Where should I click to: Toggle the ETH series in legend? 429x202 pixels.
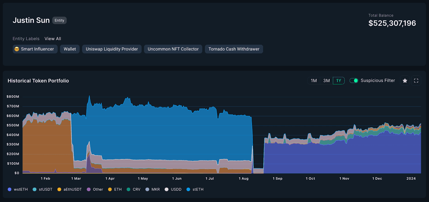(x=115, y=189)
